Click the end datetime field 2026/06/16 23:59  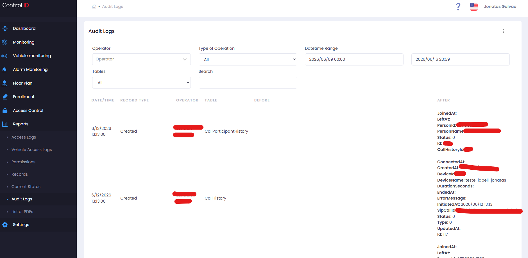[460, 59]
